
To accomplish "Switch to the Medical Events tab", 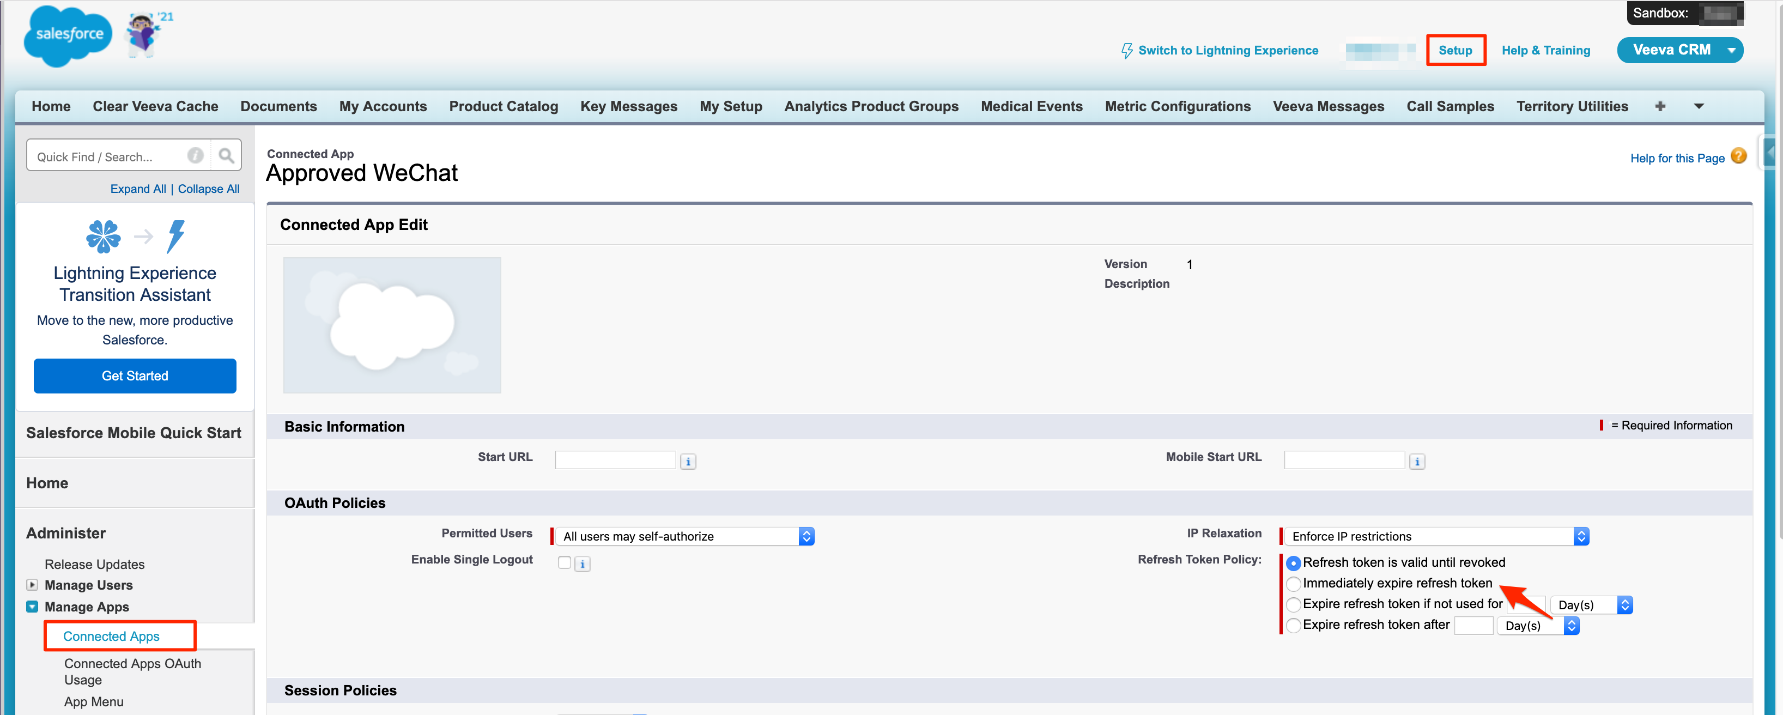I will (1030, 106).
